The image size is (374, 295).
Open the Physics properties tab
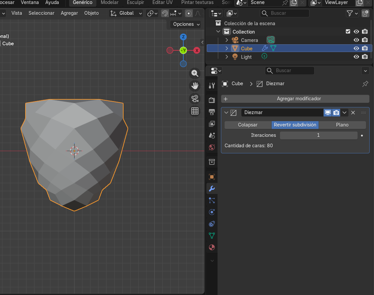point(212,212)
